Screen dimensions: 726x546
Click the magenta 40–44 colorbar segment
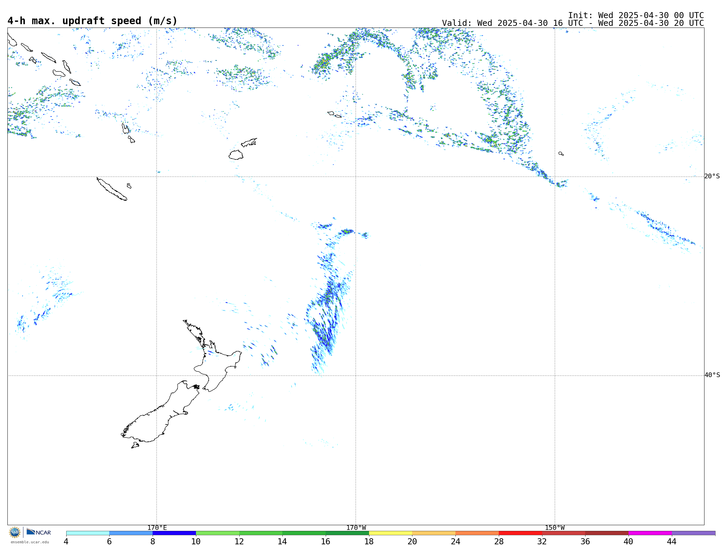click(x=650, y=533)
